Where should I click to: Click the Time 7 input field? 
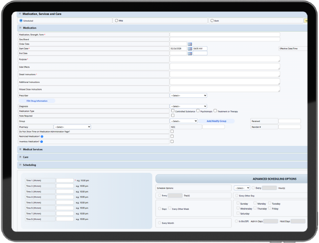pos(65,213)
